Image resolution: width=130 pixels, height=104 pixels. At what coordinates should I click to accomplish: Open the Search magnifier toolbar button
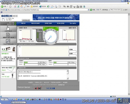(27, 6)
